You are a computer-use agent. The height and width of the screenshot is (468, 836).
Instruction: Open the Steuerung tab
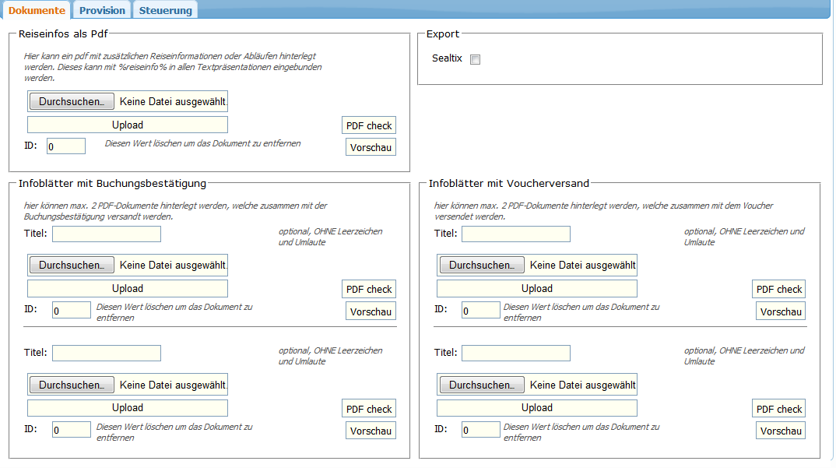click(165, 10)
